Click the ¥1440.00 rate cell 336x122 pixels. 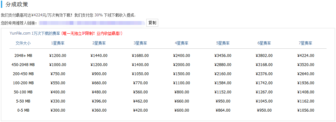tap(99, 56)
